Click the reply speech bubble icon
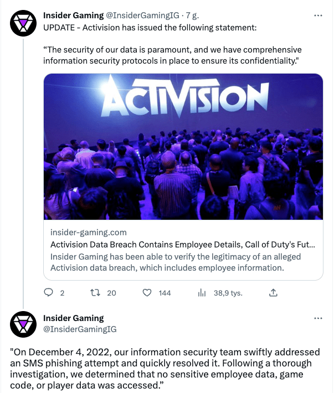The image size is (334, 393). click(x=48, y=293)
